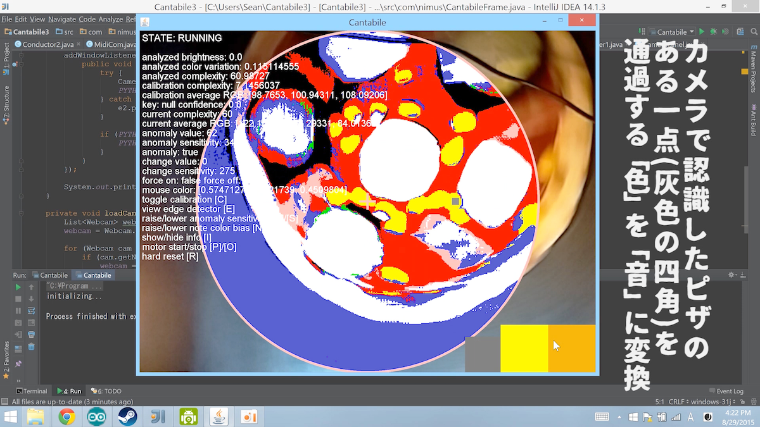Open the View menu
This screenshot has width=760, height=427.
point(37,20)
